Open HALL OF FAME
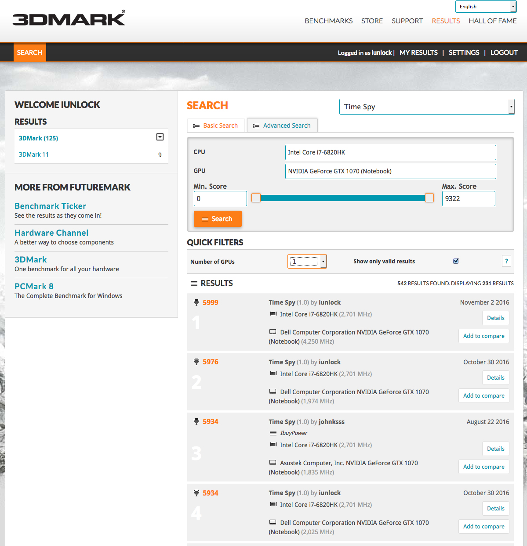Screen dimensions: 527x546 click(x=493, y=21)
